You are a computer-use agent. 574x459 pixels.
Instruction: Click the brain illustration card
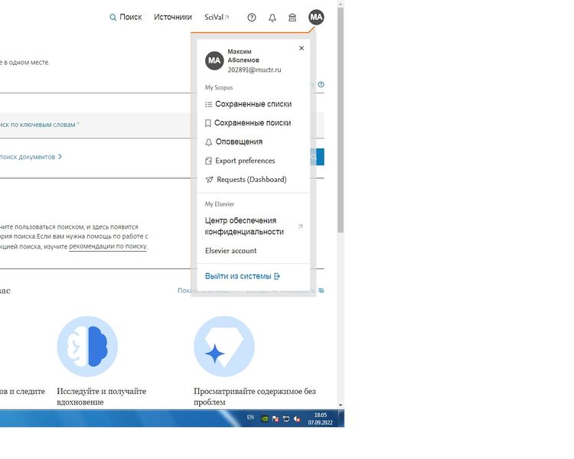click(87, 347)
